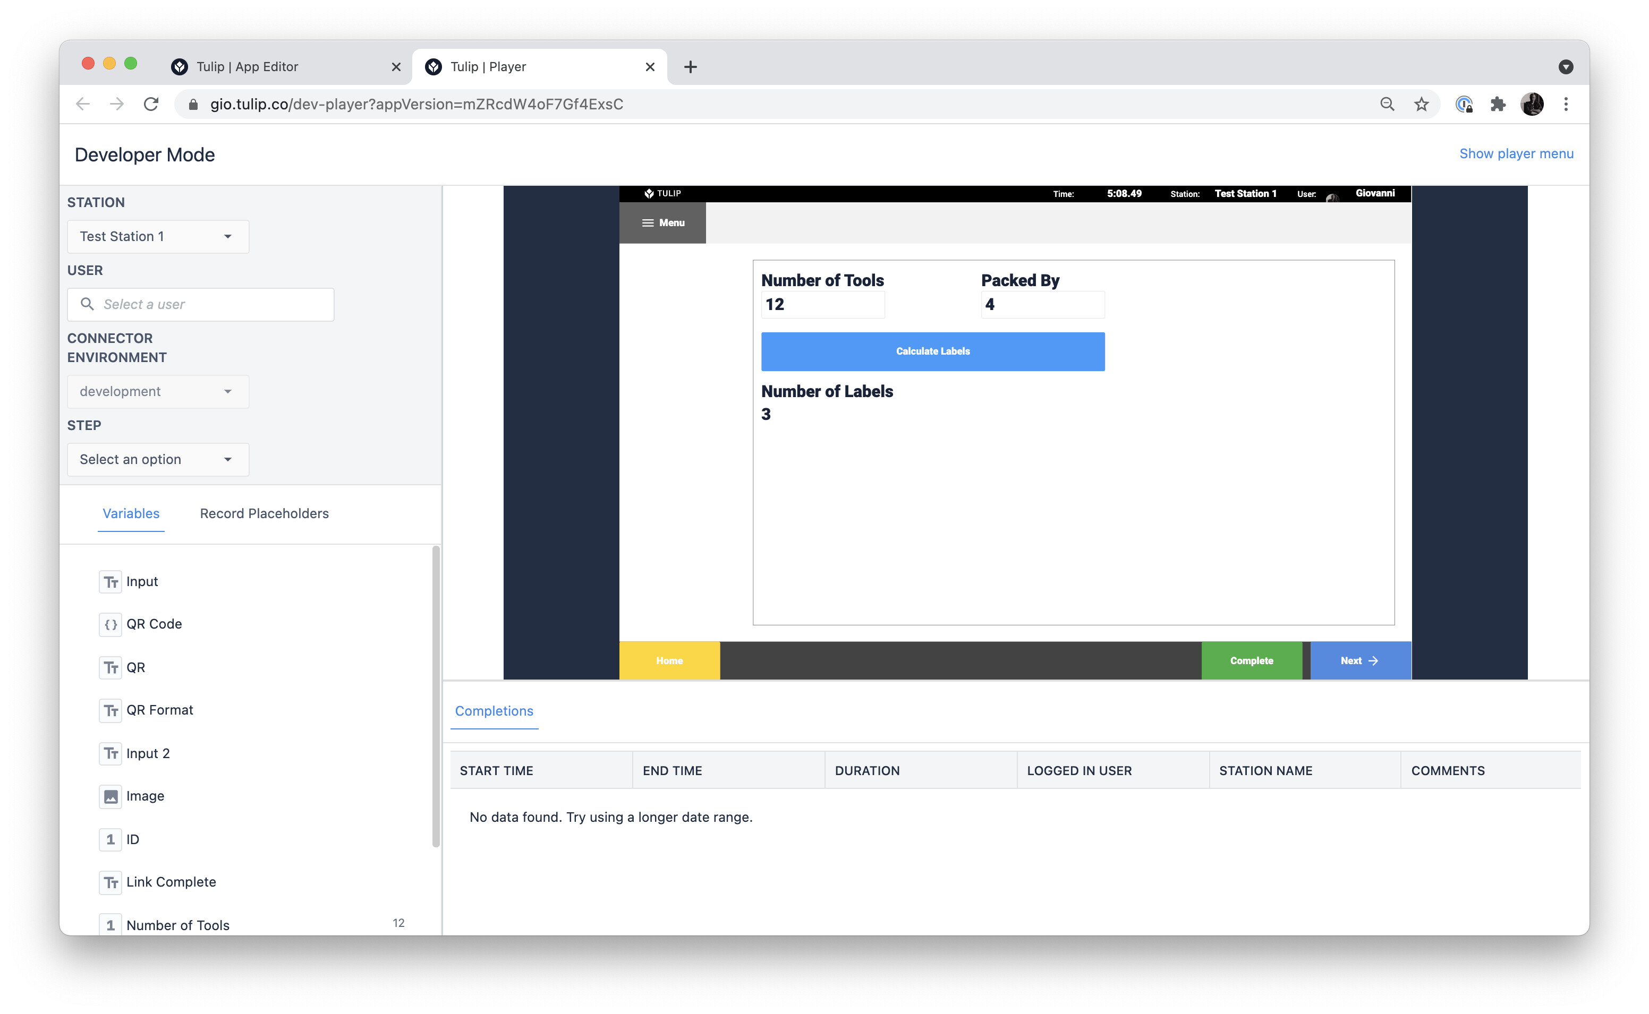Image resolution: width=1649 pixels, height=1014 pixels.
Task: Close the Tulip App Editor tab
Action: click(x=396, y=66)
